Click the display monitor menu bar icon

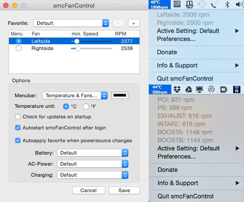tap(200, 90)
